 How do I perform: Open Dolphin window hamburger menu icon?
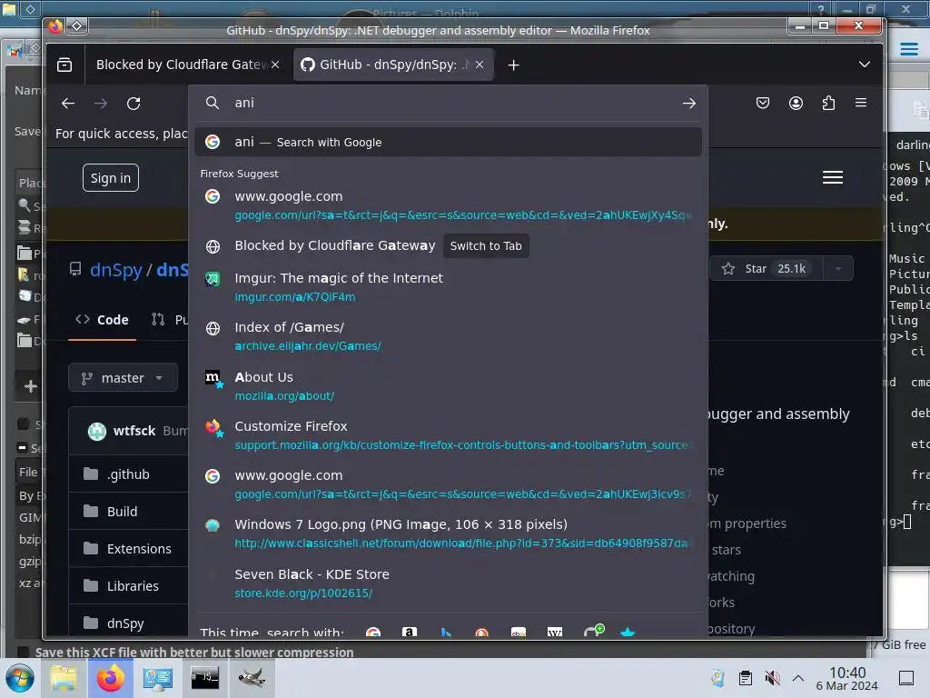pos(908,49)
